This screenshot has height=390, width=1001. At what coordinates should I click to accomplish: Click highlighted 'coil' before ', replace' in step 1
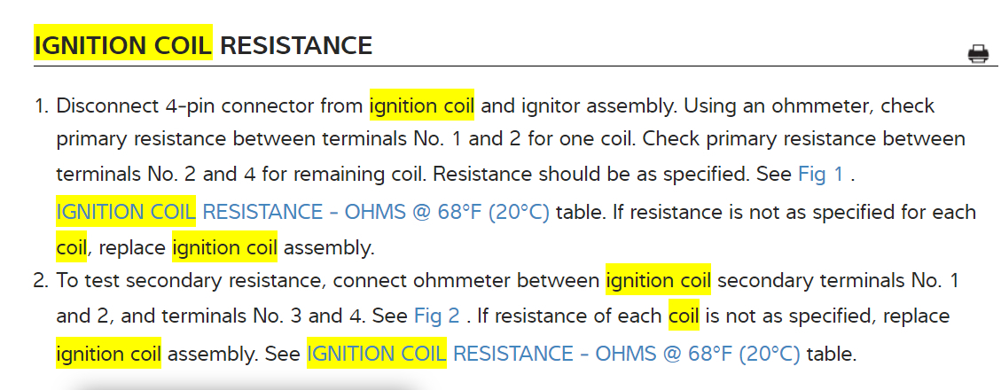click(x=71, y=247)
